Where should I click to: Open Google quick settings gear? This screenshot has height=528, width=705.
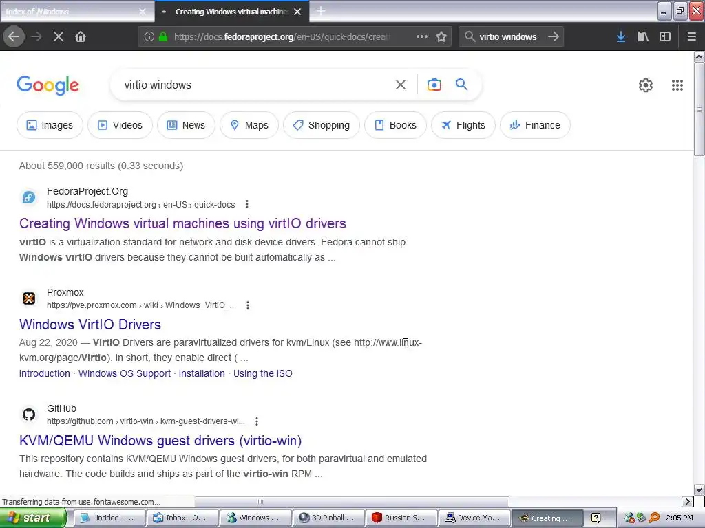click(646, 85)
